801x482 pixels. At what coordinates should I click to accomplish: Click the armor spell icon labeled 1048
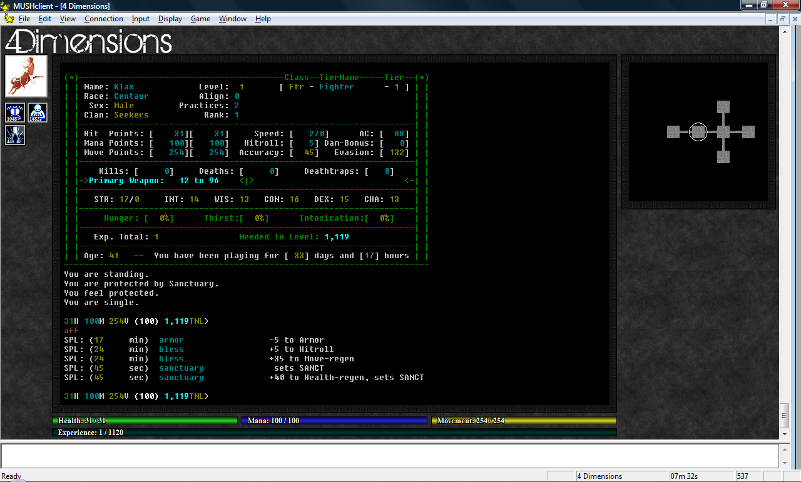(x=16, y=113)
